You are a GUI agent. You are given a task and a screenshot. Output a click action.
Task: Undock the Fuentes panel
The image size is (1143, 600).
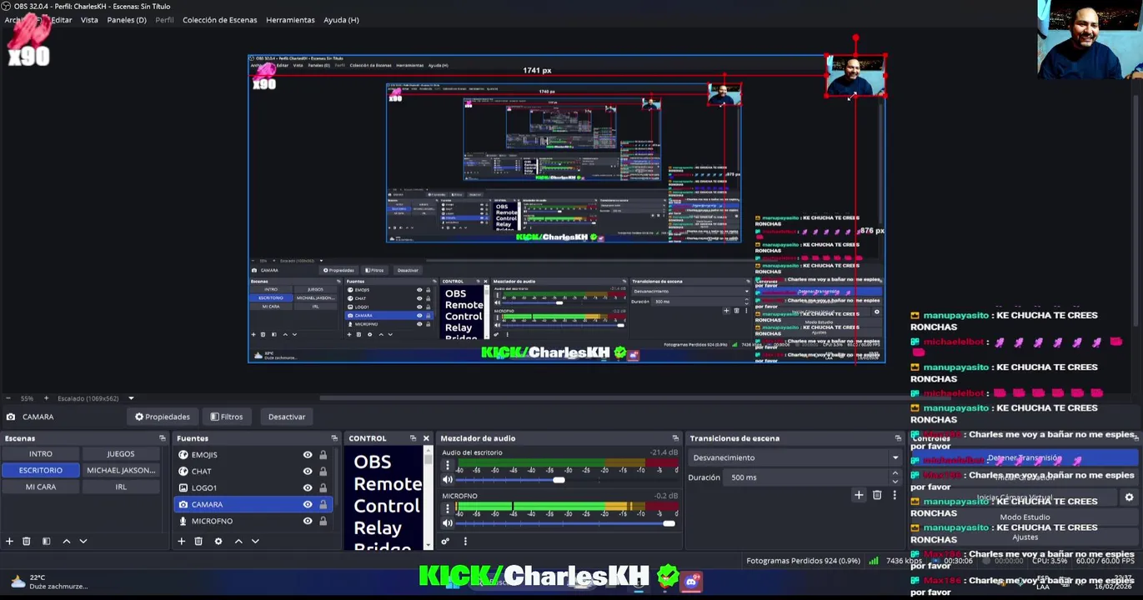pos(334,438)
